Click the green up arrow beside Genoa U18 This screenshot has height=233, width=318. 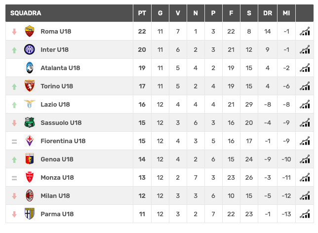tap(14, 159)
